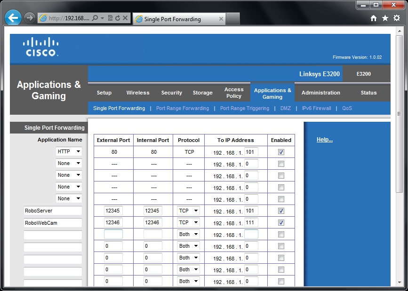Viewport: 408px width, 291px height.
Task: Click the vertical scrollbar thumb
Action: click(400, 114)
